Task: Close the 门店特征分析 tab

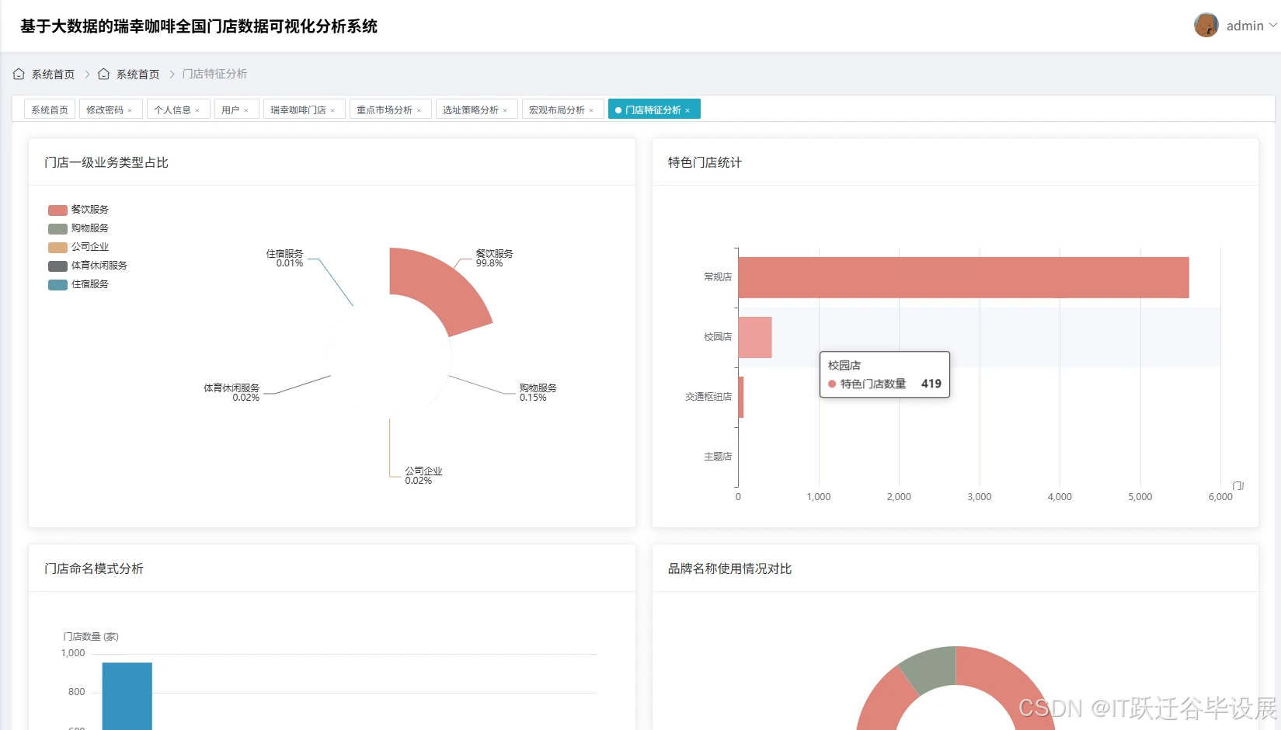Action: click(687, 110)
